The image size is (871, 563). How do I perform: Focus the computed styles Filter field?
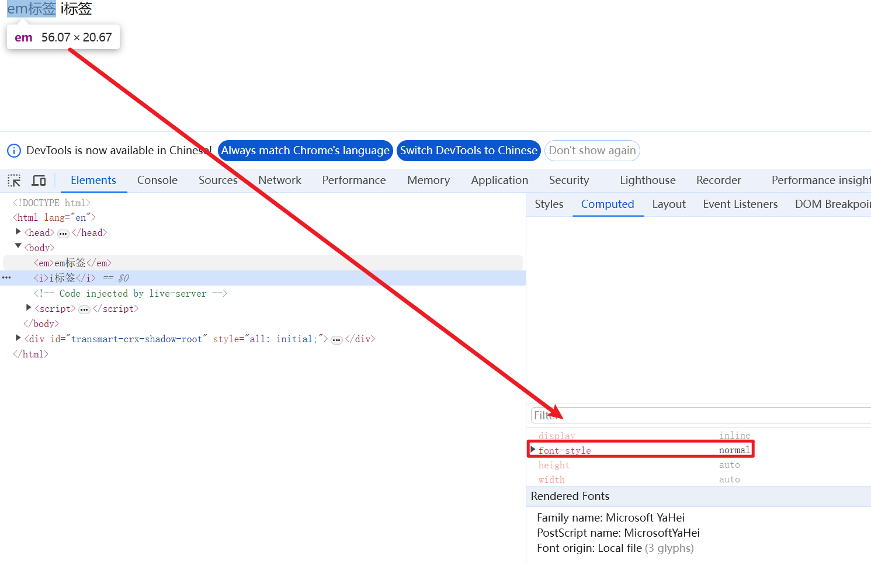click(700, 415)
